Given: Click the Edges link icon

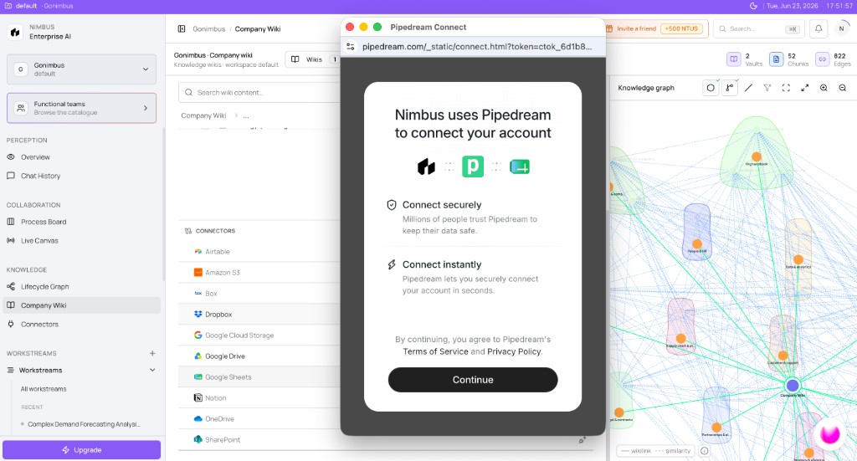Looking at the screenshot, I should coord(822,59).
